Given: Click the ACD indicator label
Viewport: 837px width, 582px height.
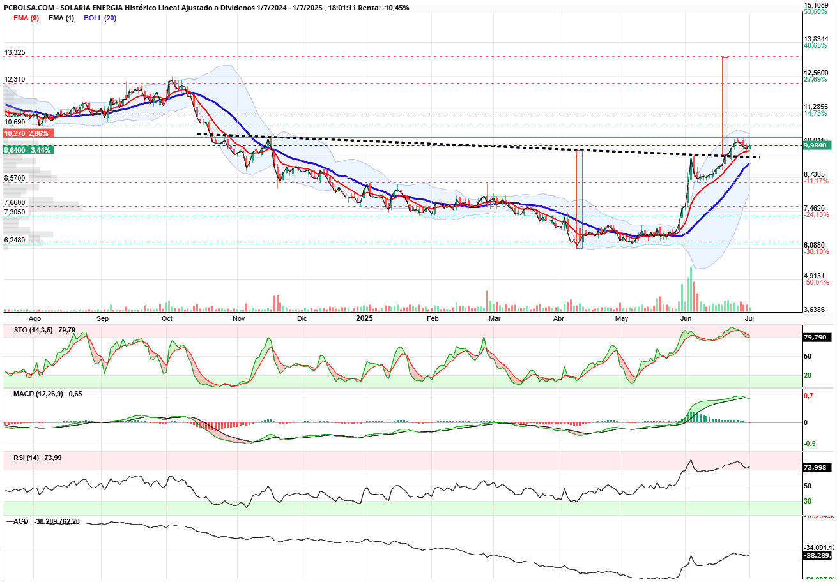Looking at the screenshot, I should click(x=20, y=521).
